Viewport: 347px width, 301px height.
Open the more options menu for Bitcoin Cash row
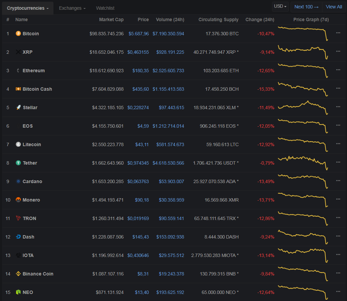(338, 88)
